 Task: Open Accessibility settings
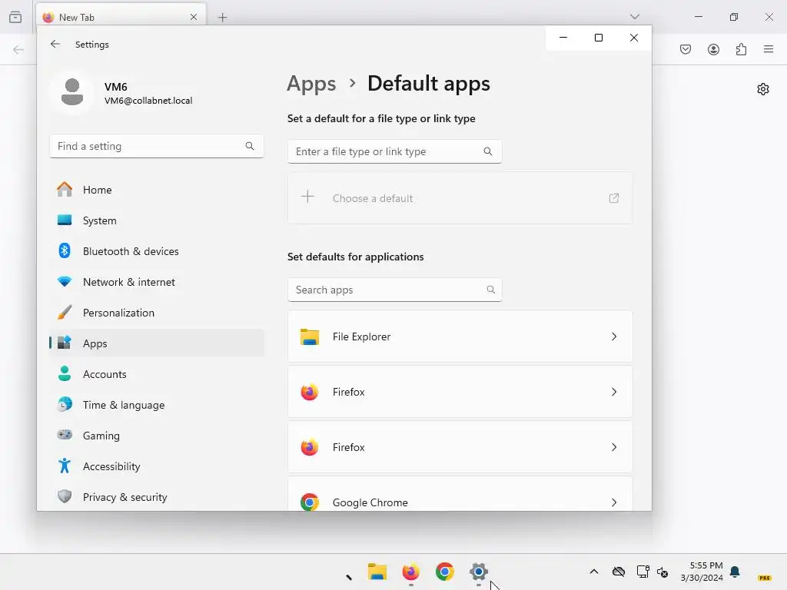157,466
